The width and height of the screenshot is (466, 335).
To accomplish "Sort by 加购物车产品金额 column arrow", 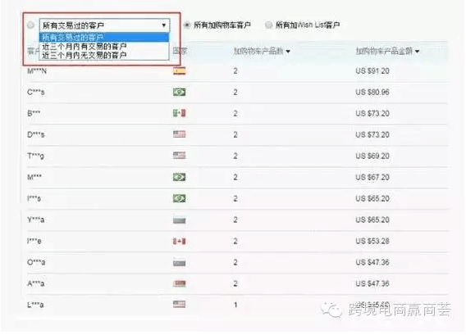I will (x=418, y=52).
